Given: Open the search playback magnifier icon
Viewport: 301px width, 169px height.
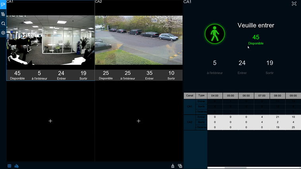Looking at the screenshot, I should (x=3, y=23).
